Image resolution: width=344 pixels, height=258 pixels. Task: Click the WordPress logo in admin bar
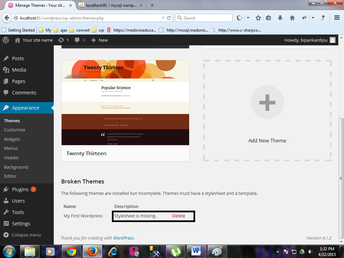click(6, 40)
